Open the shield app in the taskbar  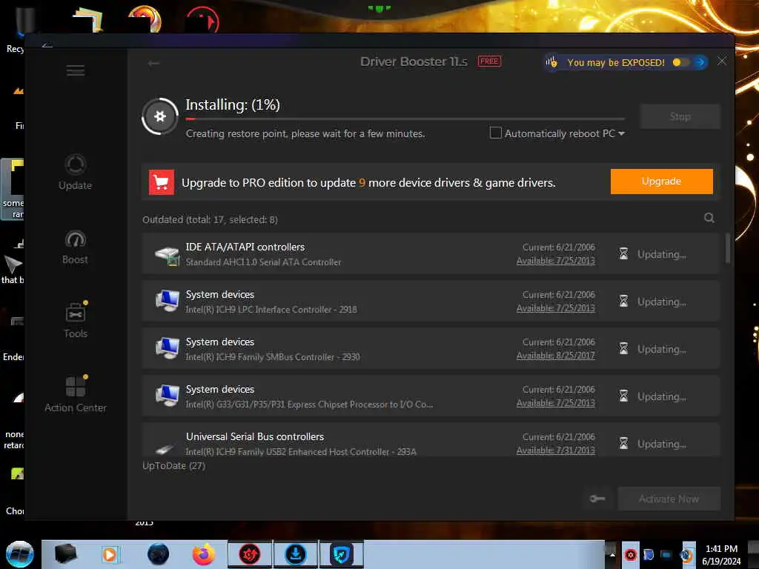point(341,554)
